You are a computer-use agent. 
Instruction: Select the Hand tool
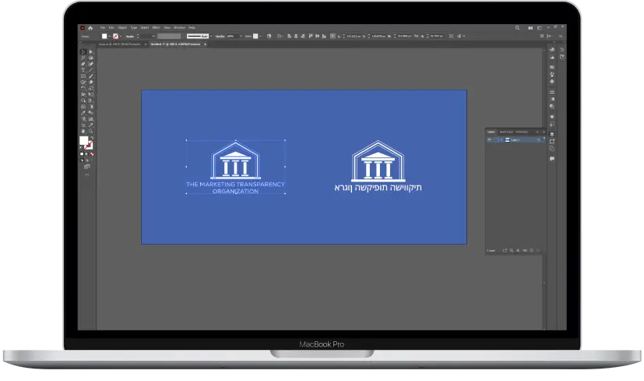click(83, 132)
